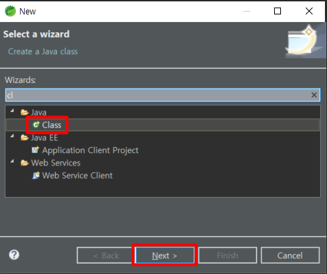Click the green Class icon
Image resolution: width=327 pixels, height=274 pixels.
(x=36, y=125)
